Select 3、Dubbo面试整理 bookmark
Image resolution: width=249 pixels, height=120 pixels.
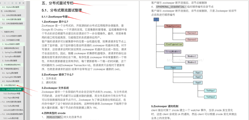pyautogui.click(x=10, y=61)
